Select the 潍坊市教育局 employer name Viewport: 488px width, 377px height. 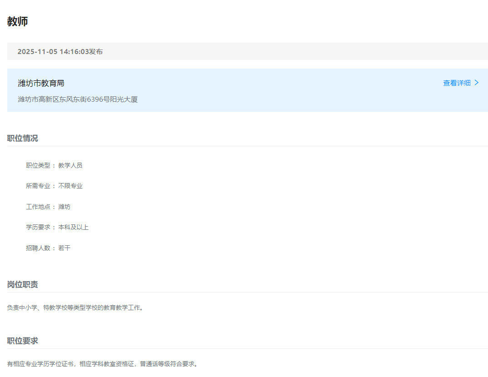[41, 83]
